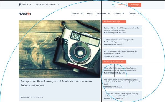This screenshot has width=165, height=102.
Task: Click the Anmelden button
Action: (x=121, y=5)
